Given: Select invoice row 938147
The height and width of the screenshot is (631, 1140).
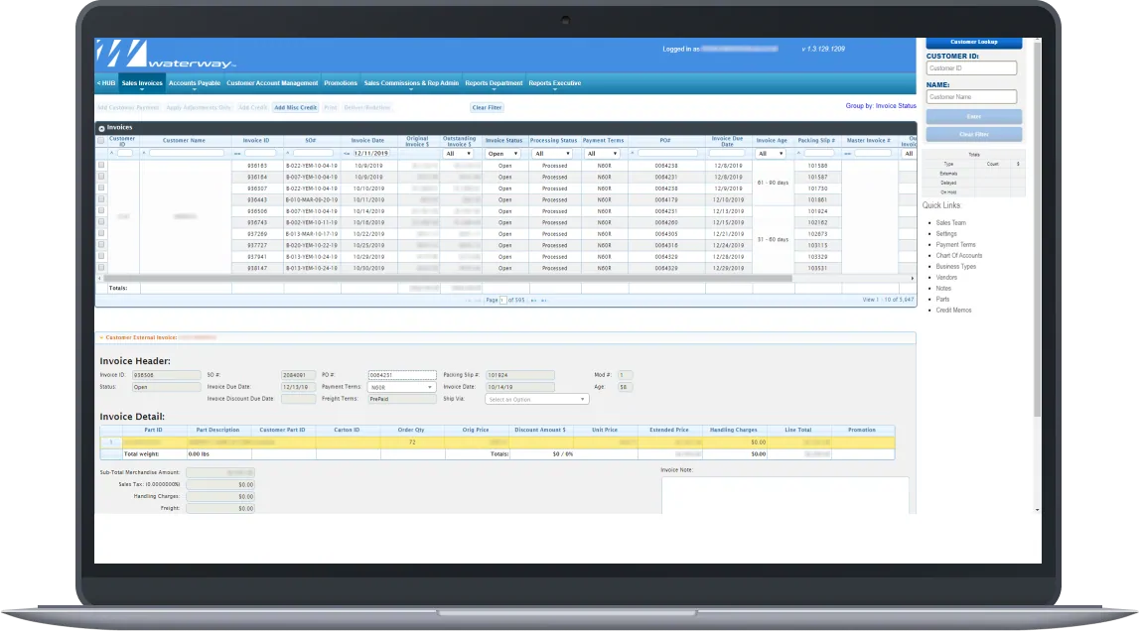Looking at the screenshot, I should coord(505,268).
